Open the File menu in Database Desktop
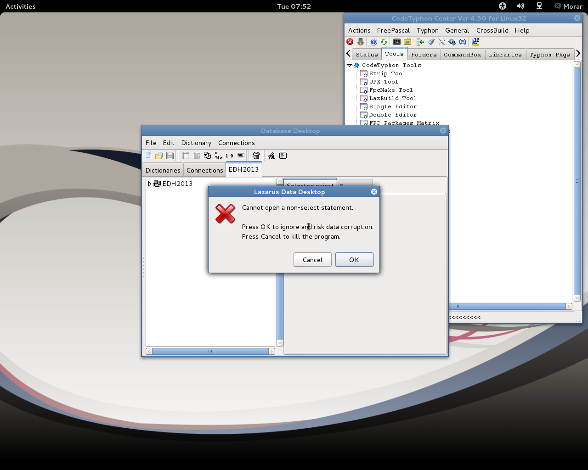Screen dimensions: 588x470 pyautogui.click(x=151, y=143)
